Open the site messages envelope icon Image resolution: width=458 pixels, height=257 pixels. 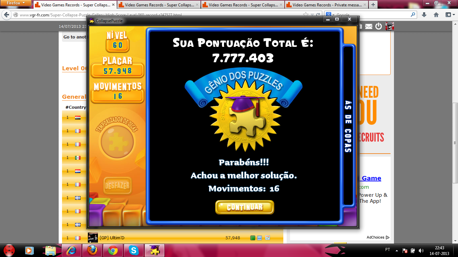click(369, 26)
